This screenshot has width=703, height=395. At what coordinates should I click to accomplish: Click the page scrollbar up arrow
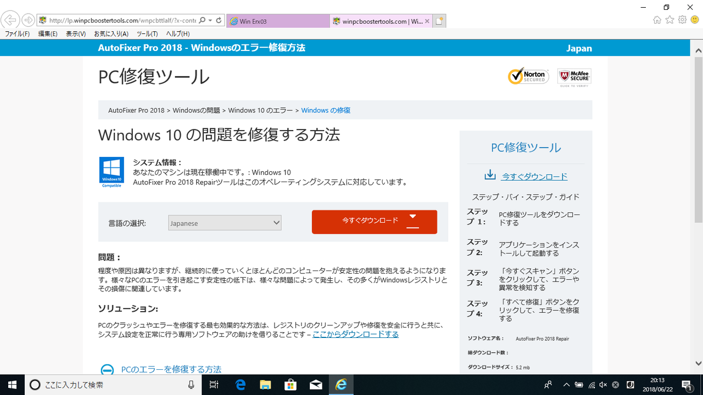click(x=698, y=50)
